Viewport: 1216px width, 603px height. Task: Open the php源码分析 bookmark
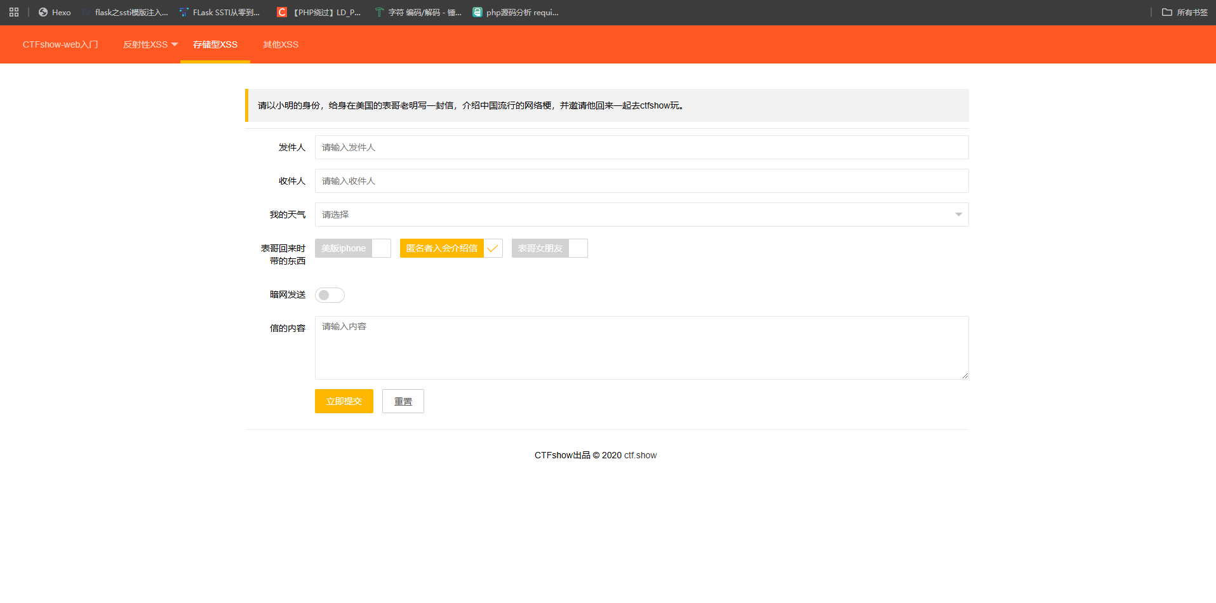pyautogui.click(x=516, y=12)
